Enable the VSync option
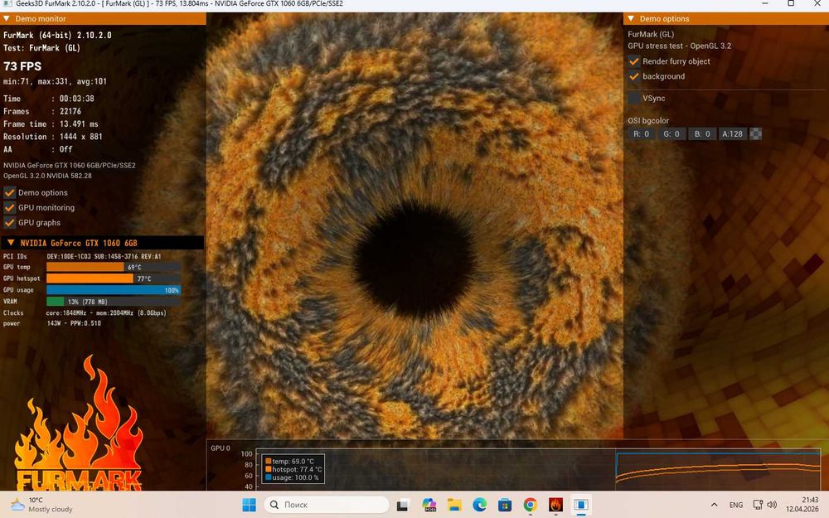This screenshot has height=518, width=829. click(634, 99)
